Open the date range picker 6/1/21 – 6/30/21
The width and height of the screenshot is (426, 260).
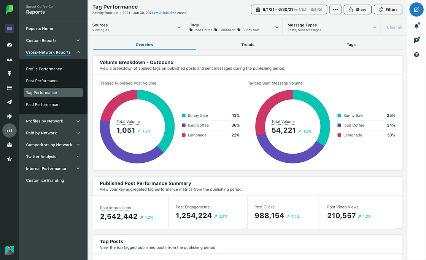[x=289, y=10]
